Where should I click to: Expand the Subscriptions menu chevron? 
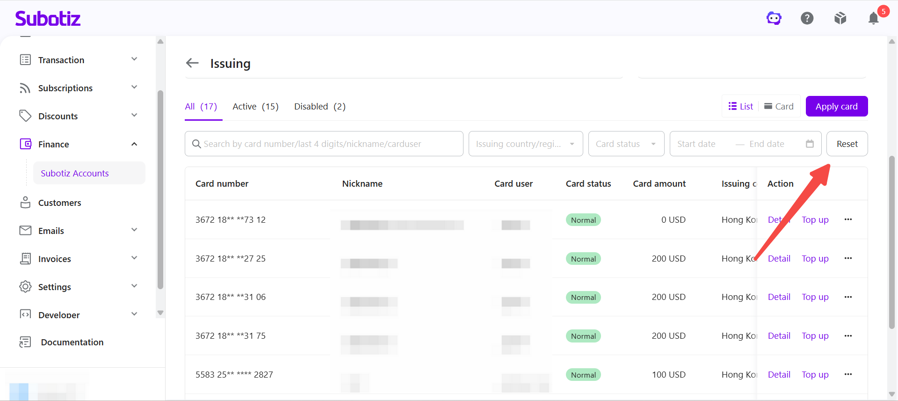(134, 87)
